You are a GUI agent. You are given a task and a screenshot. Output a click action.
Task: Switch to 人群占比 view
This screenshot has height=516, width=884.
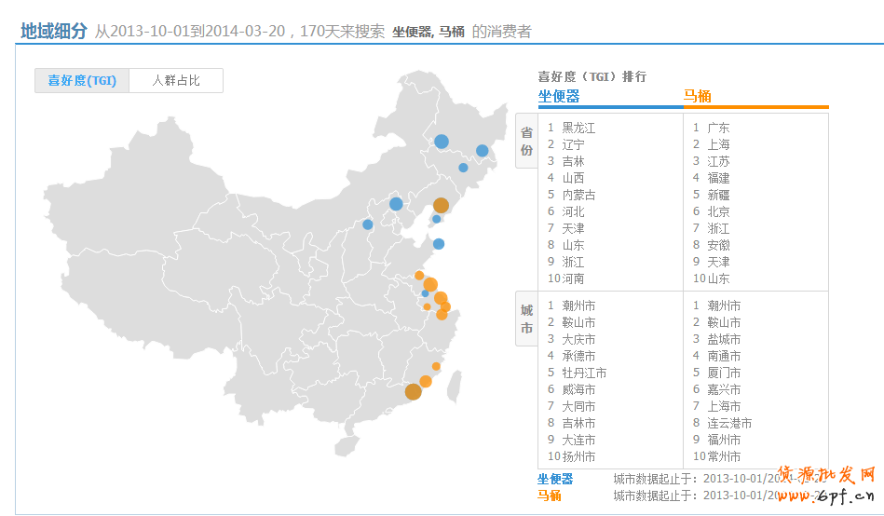pos(176,81)
